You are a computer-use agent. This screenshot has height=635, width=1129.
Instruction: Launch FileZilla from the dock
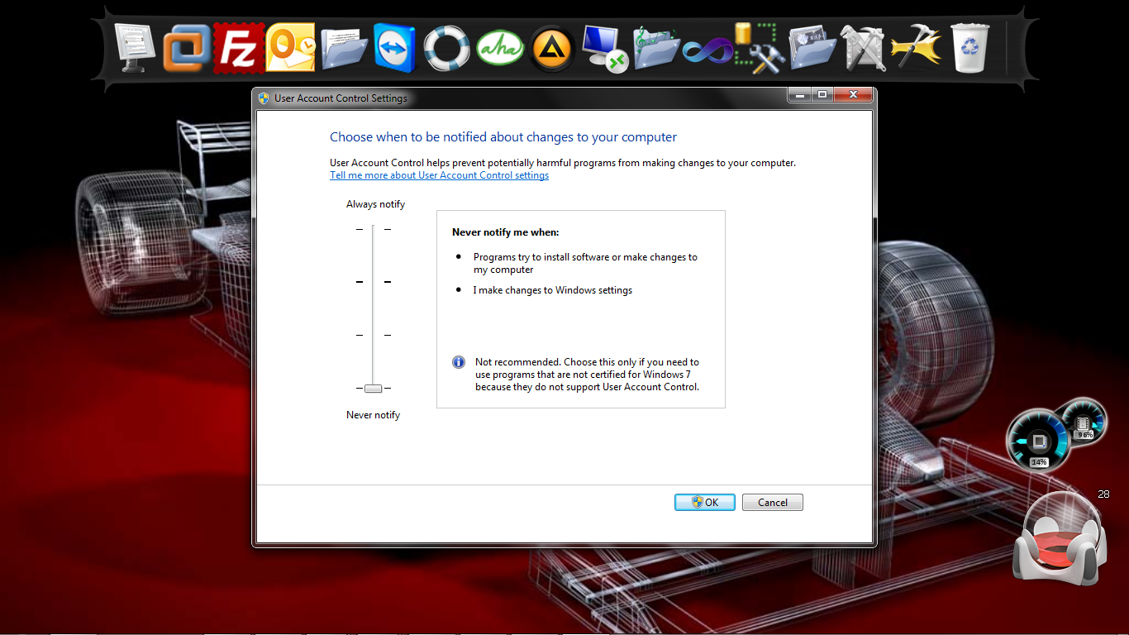(x=237, y=48)
